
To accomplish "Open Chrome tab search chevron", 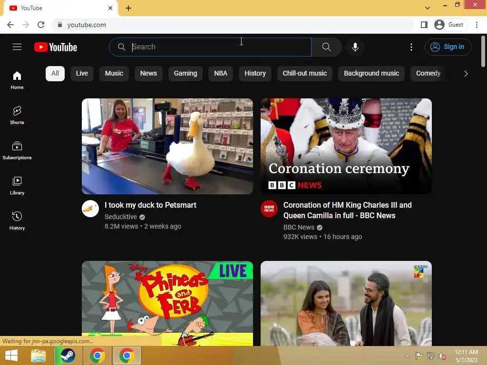I will point(428,8).
